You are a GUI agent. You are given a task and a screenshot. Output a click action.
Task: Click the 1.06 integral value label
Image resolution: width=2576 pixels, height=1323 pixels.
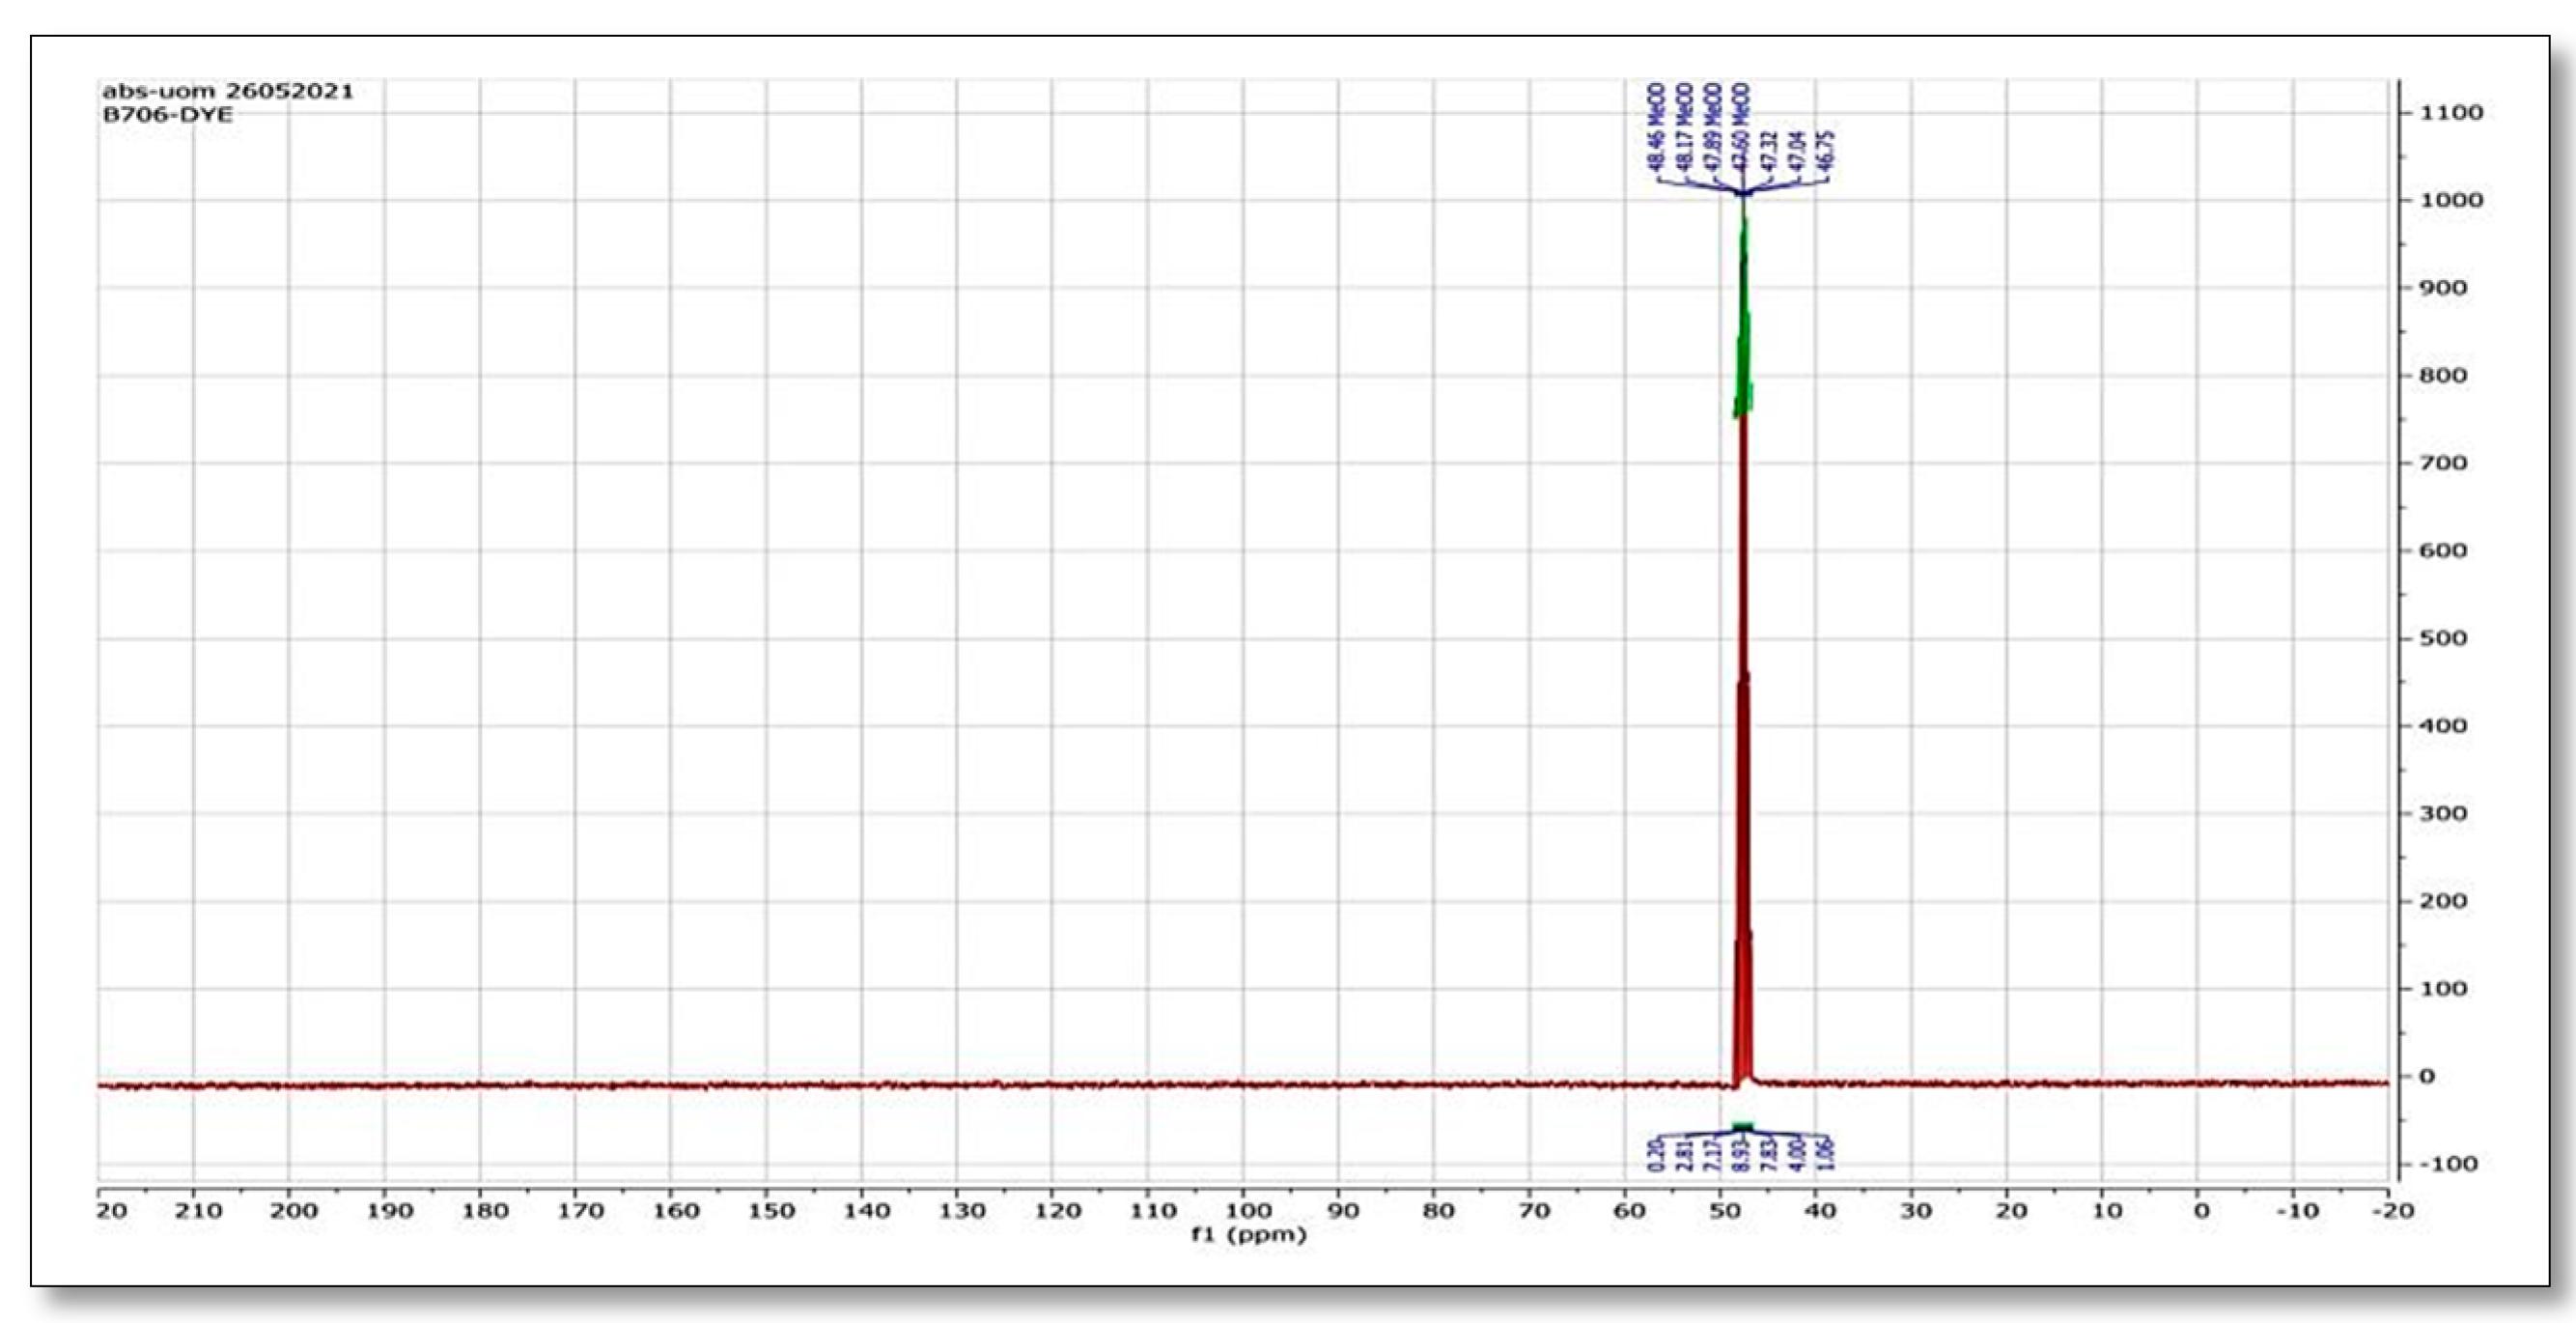1826,1155
